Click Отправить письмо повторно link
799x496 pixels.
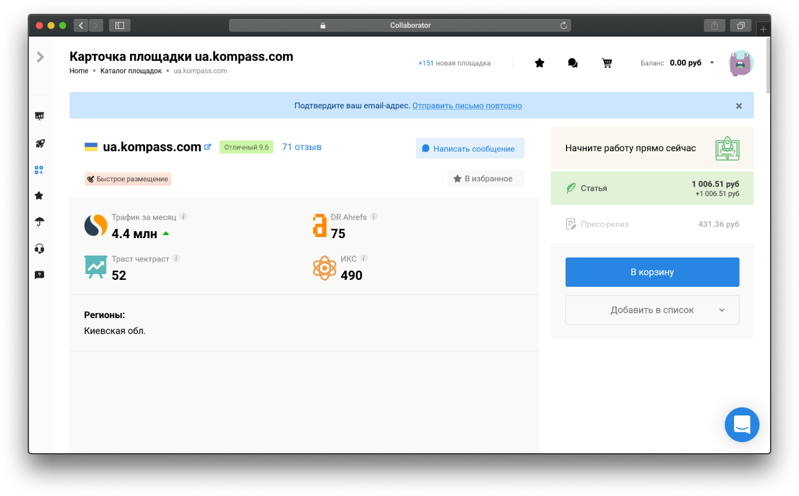[467, 105]
